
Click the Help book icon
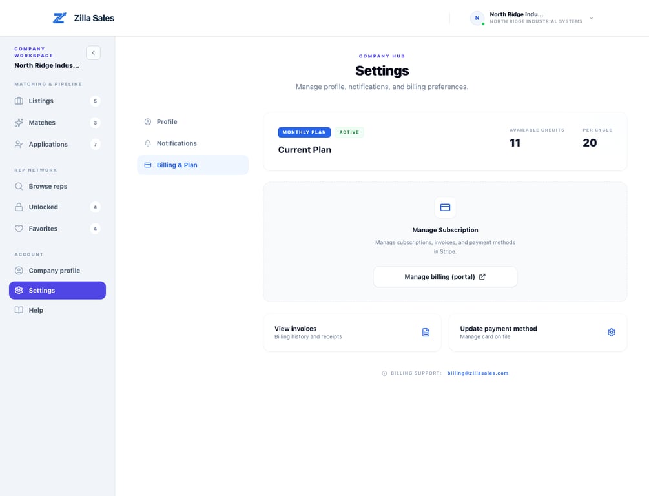(x=19, y=310)
